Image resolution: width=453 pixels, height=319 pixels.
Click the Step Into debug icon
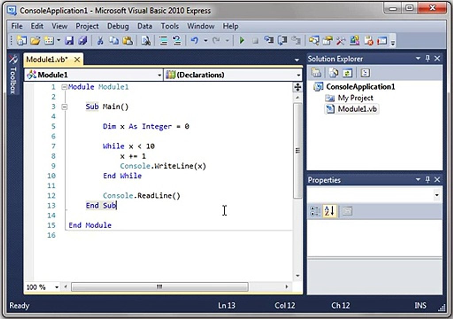[x=269, y=40]
